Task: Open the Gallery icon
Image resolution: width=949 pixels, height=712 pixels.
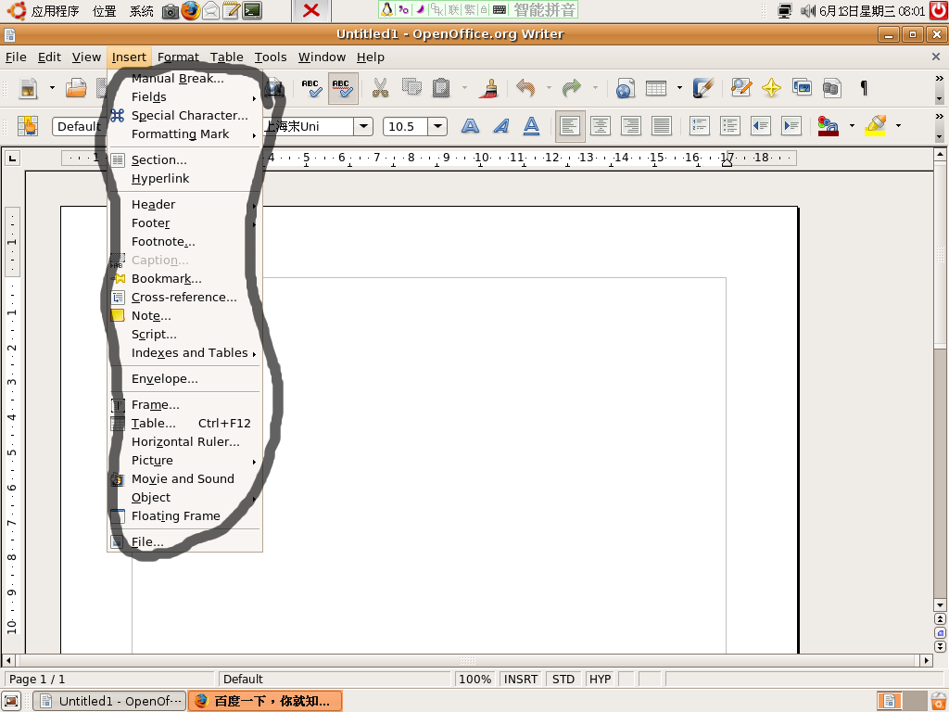Action: pyautogui.click(x=802, y=88)
